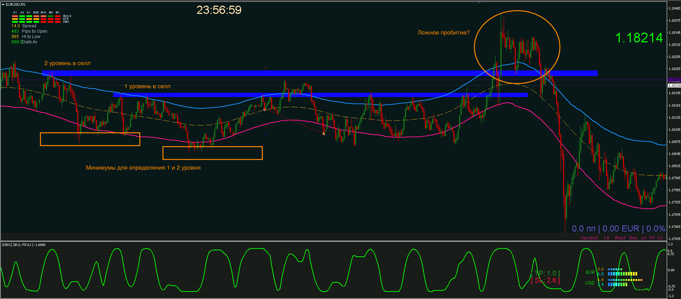Click the 1.18214 price tag on axis

pyautogui.click(x=674, y=85)
